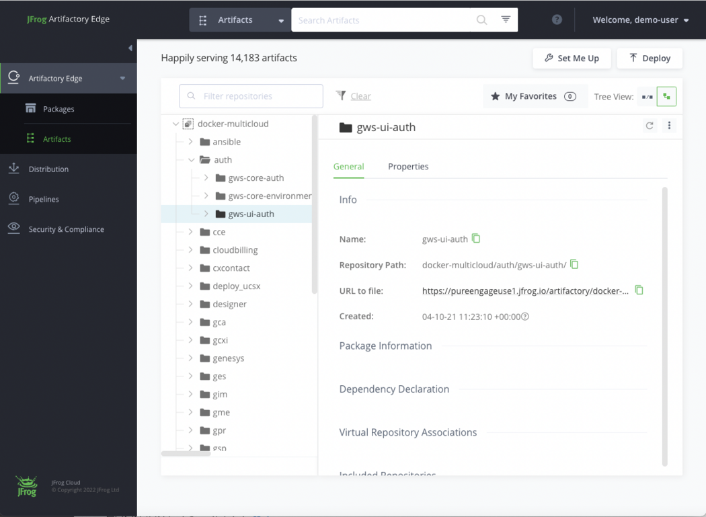Switch tree view to hierarchical mode
This screenshot has width=706, height=517.
[666, 96]
